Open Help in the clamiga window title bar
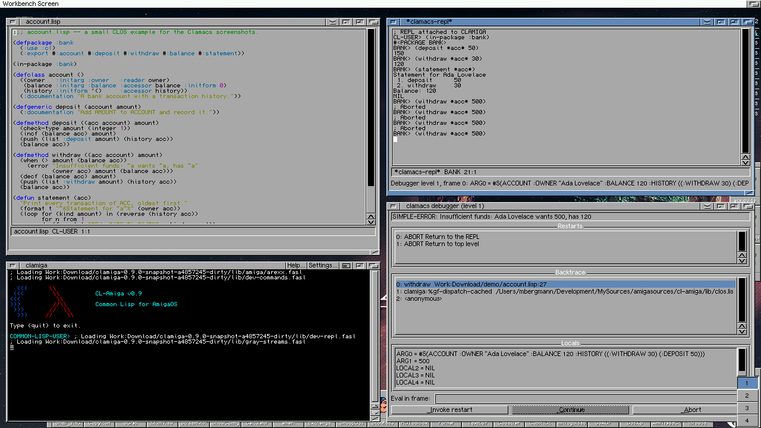 296,265
